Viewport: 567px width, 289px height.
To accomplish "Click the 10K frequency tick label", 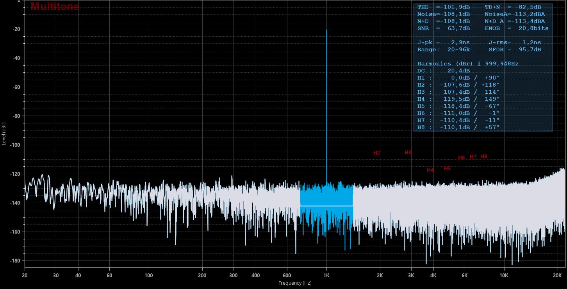I will (x=504, y=275).
